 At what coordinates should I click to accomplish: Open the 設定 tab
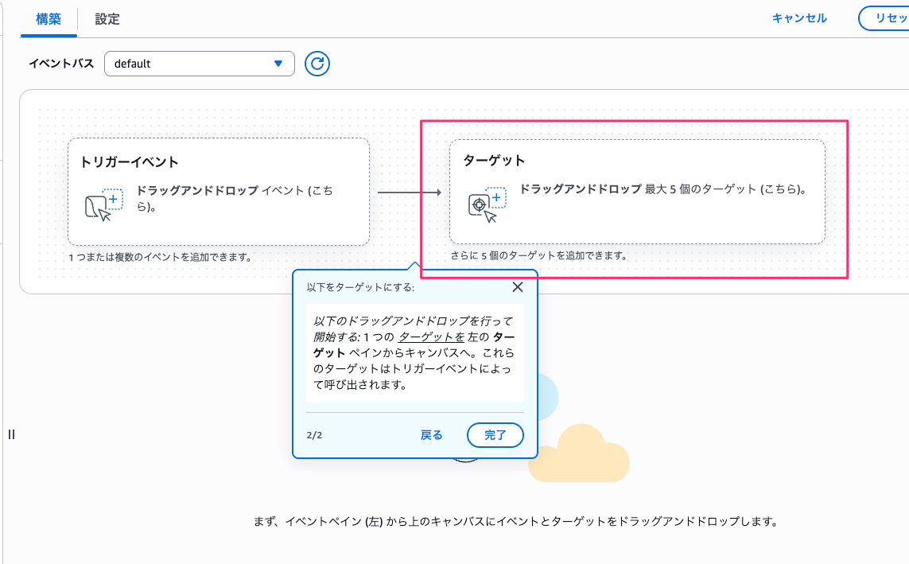coord(107,19)
